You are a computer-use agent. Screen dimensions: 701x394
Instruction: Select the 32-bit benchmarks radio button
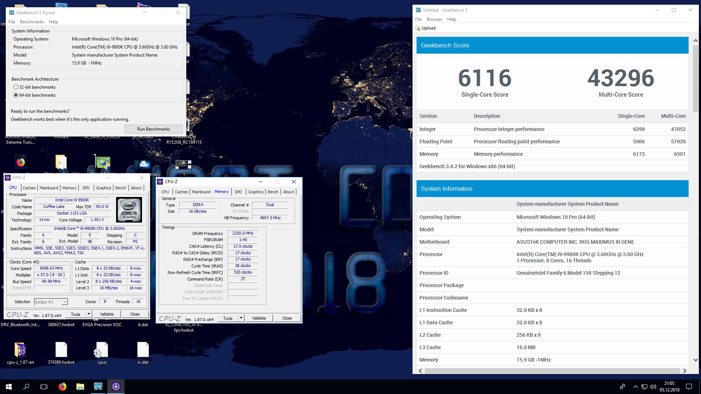[x=16, y=87]
